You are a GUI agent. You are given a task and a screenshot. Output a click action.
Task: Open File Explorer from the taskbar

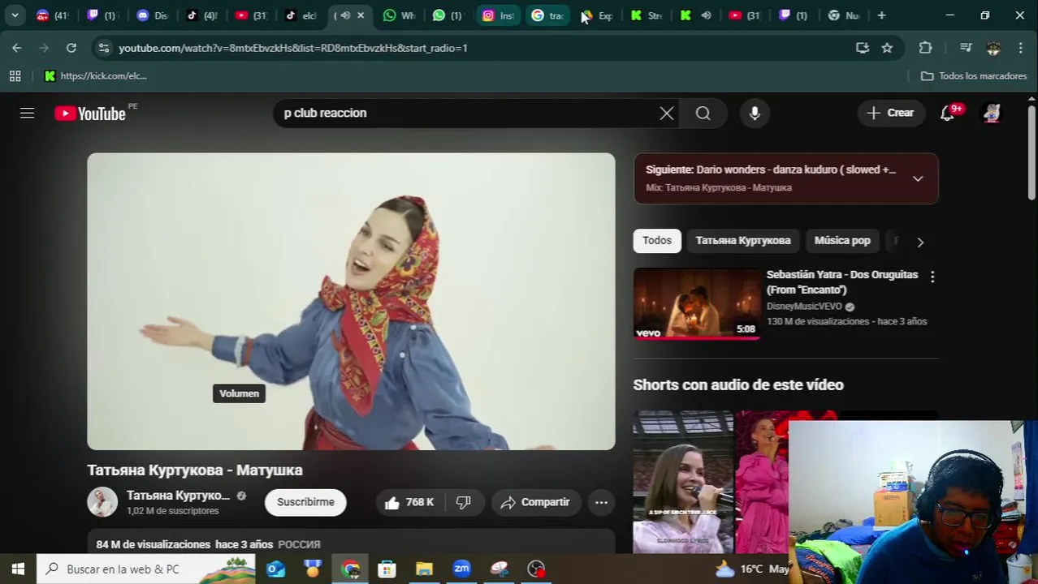424,569
